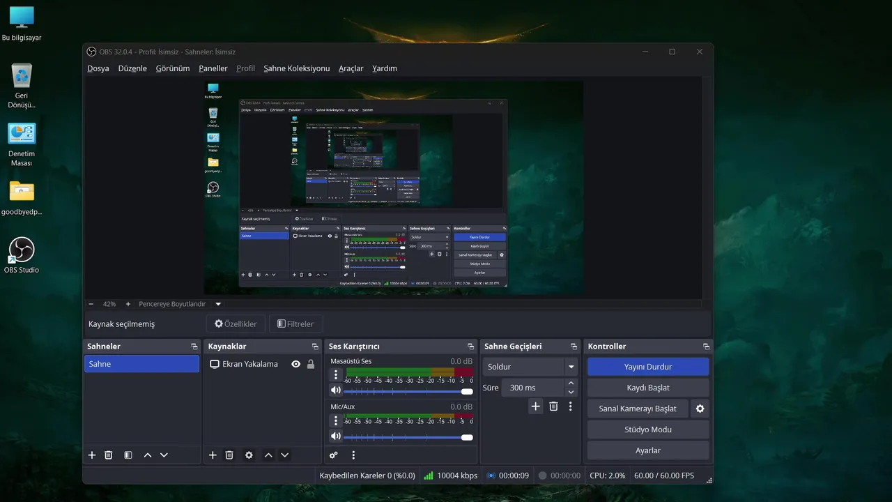The image size is (892, 502).
Task: Open scene filters icon in Sahneler panel
Action: 128,455
